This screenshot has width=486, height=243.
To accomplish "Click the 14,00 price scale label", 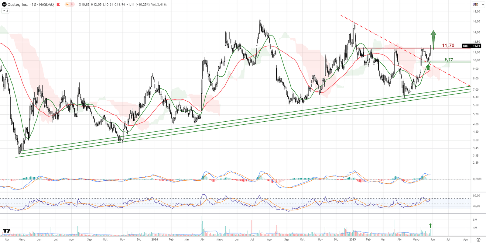I will click(x=477, y=32).
